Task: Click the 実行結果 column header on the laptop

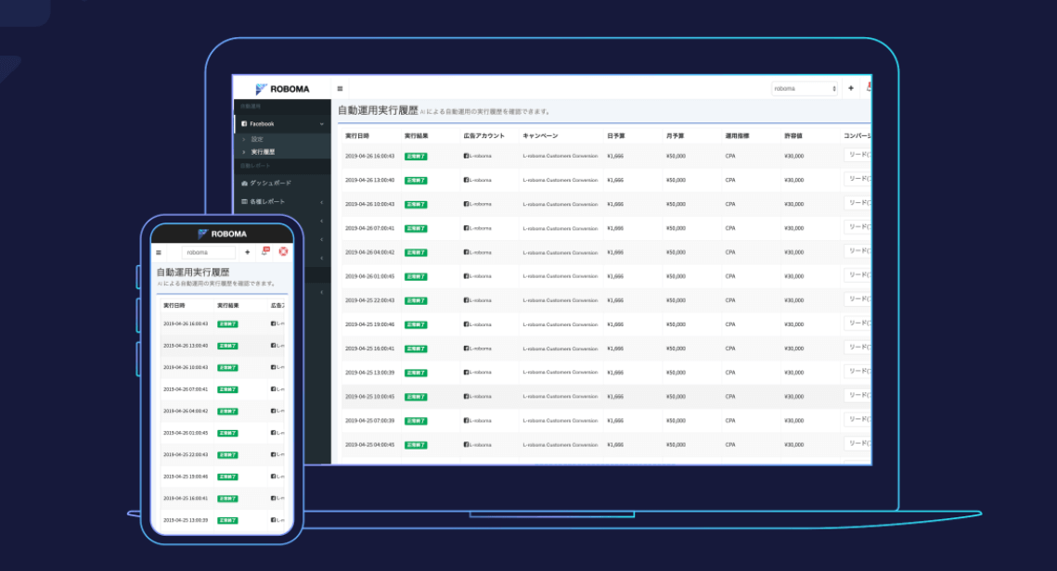Action: pyautogui.click(x=416, y=136)
